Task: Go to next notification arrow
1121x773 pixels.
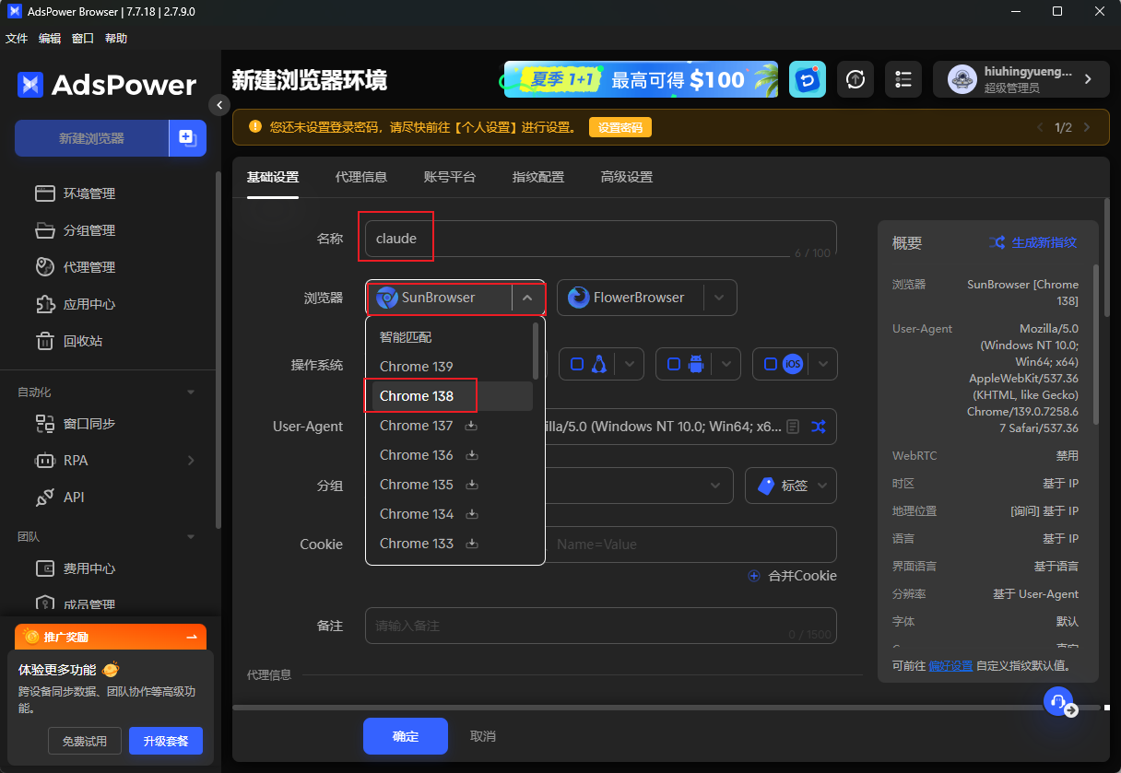Action: click(1087, 127)
